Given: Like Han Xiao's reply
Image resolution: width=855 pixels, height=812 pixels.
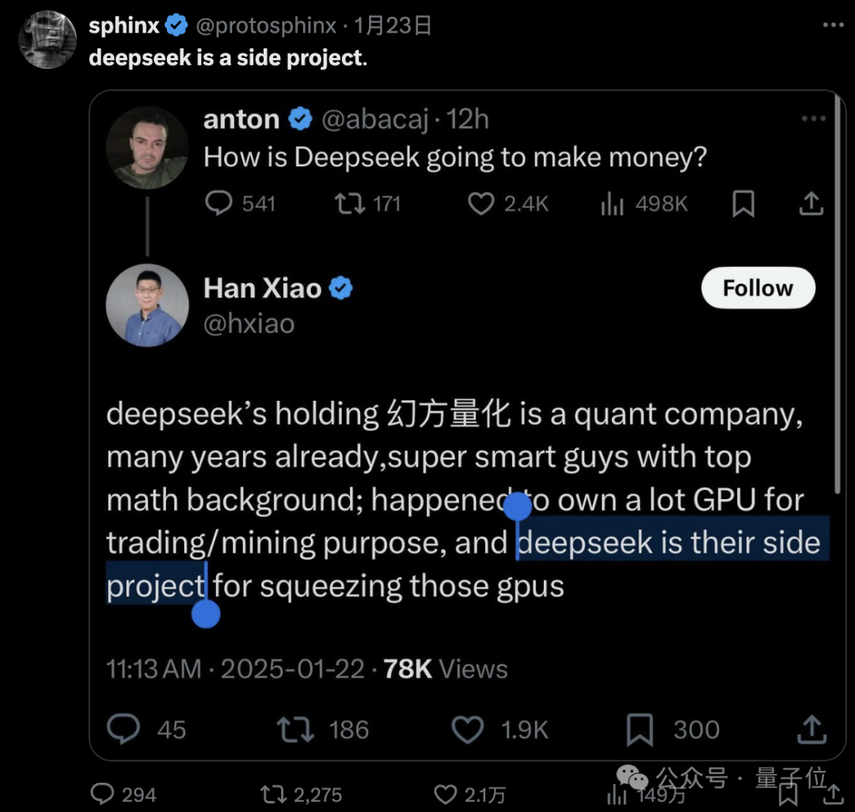Looking at the screenshot, I should [x=468, y=729].
